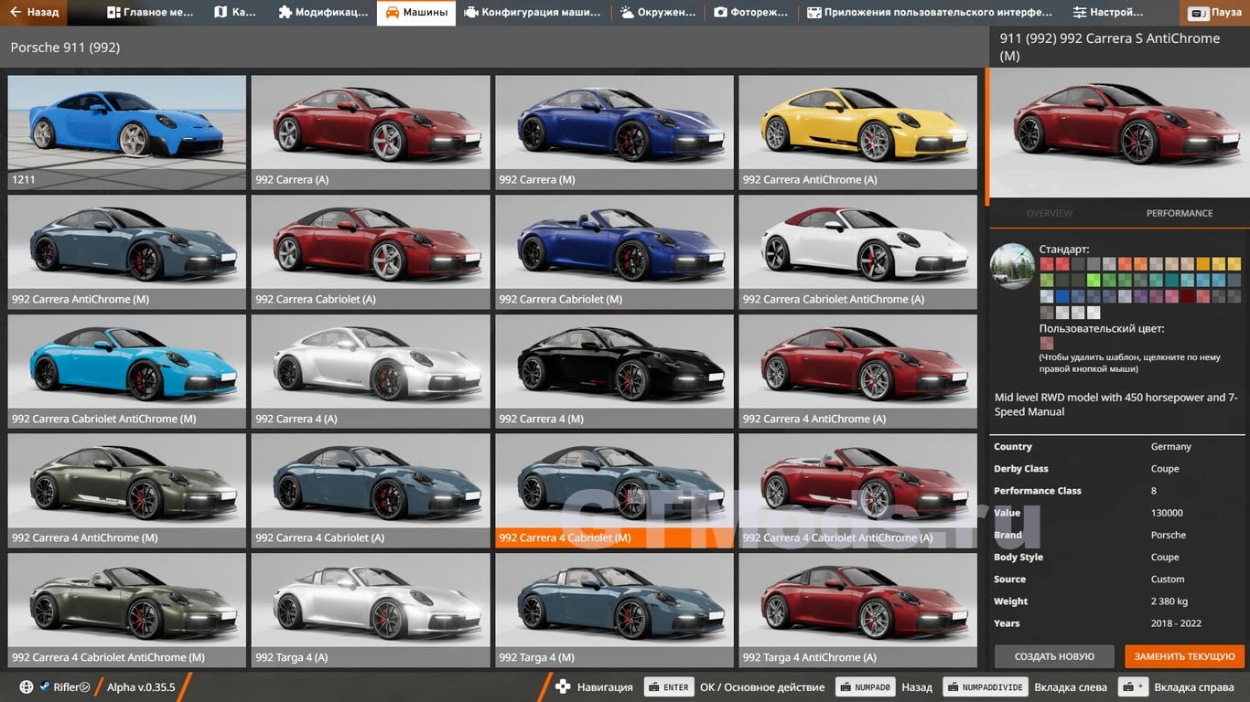1250x702 pixels.
Task: Select the 992 Carrera (M) card
Action: 614,132
